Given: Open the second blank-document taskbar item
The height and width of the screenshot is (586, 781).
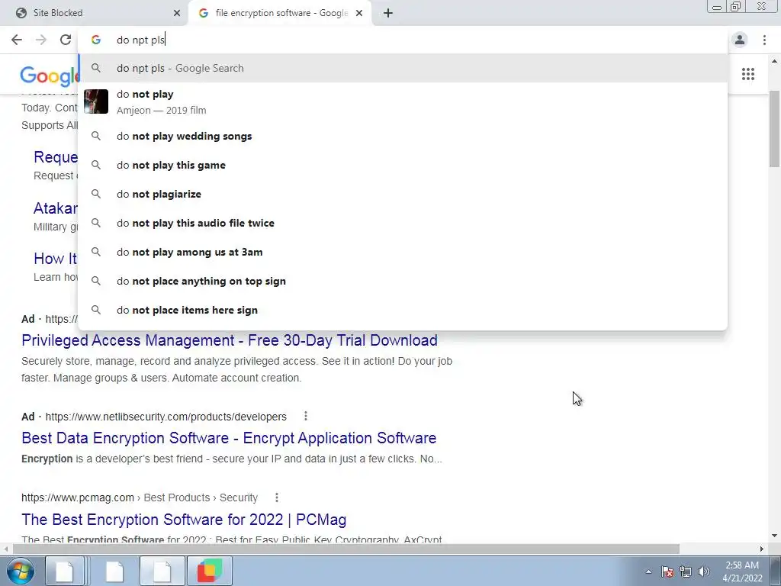Looking at the screenshot, I should click(114, 571).
